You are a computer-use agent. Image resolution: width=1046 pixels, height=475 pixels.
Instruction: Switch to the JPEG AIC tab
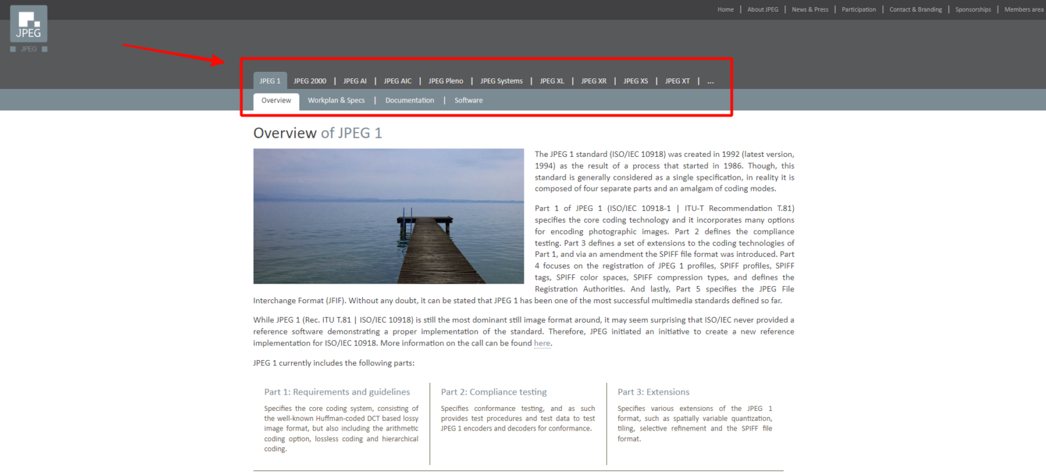click(397, 81)
